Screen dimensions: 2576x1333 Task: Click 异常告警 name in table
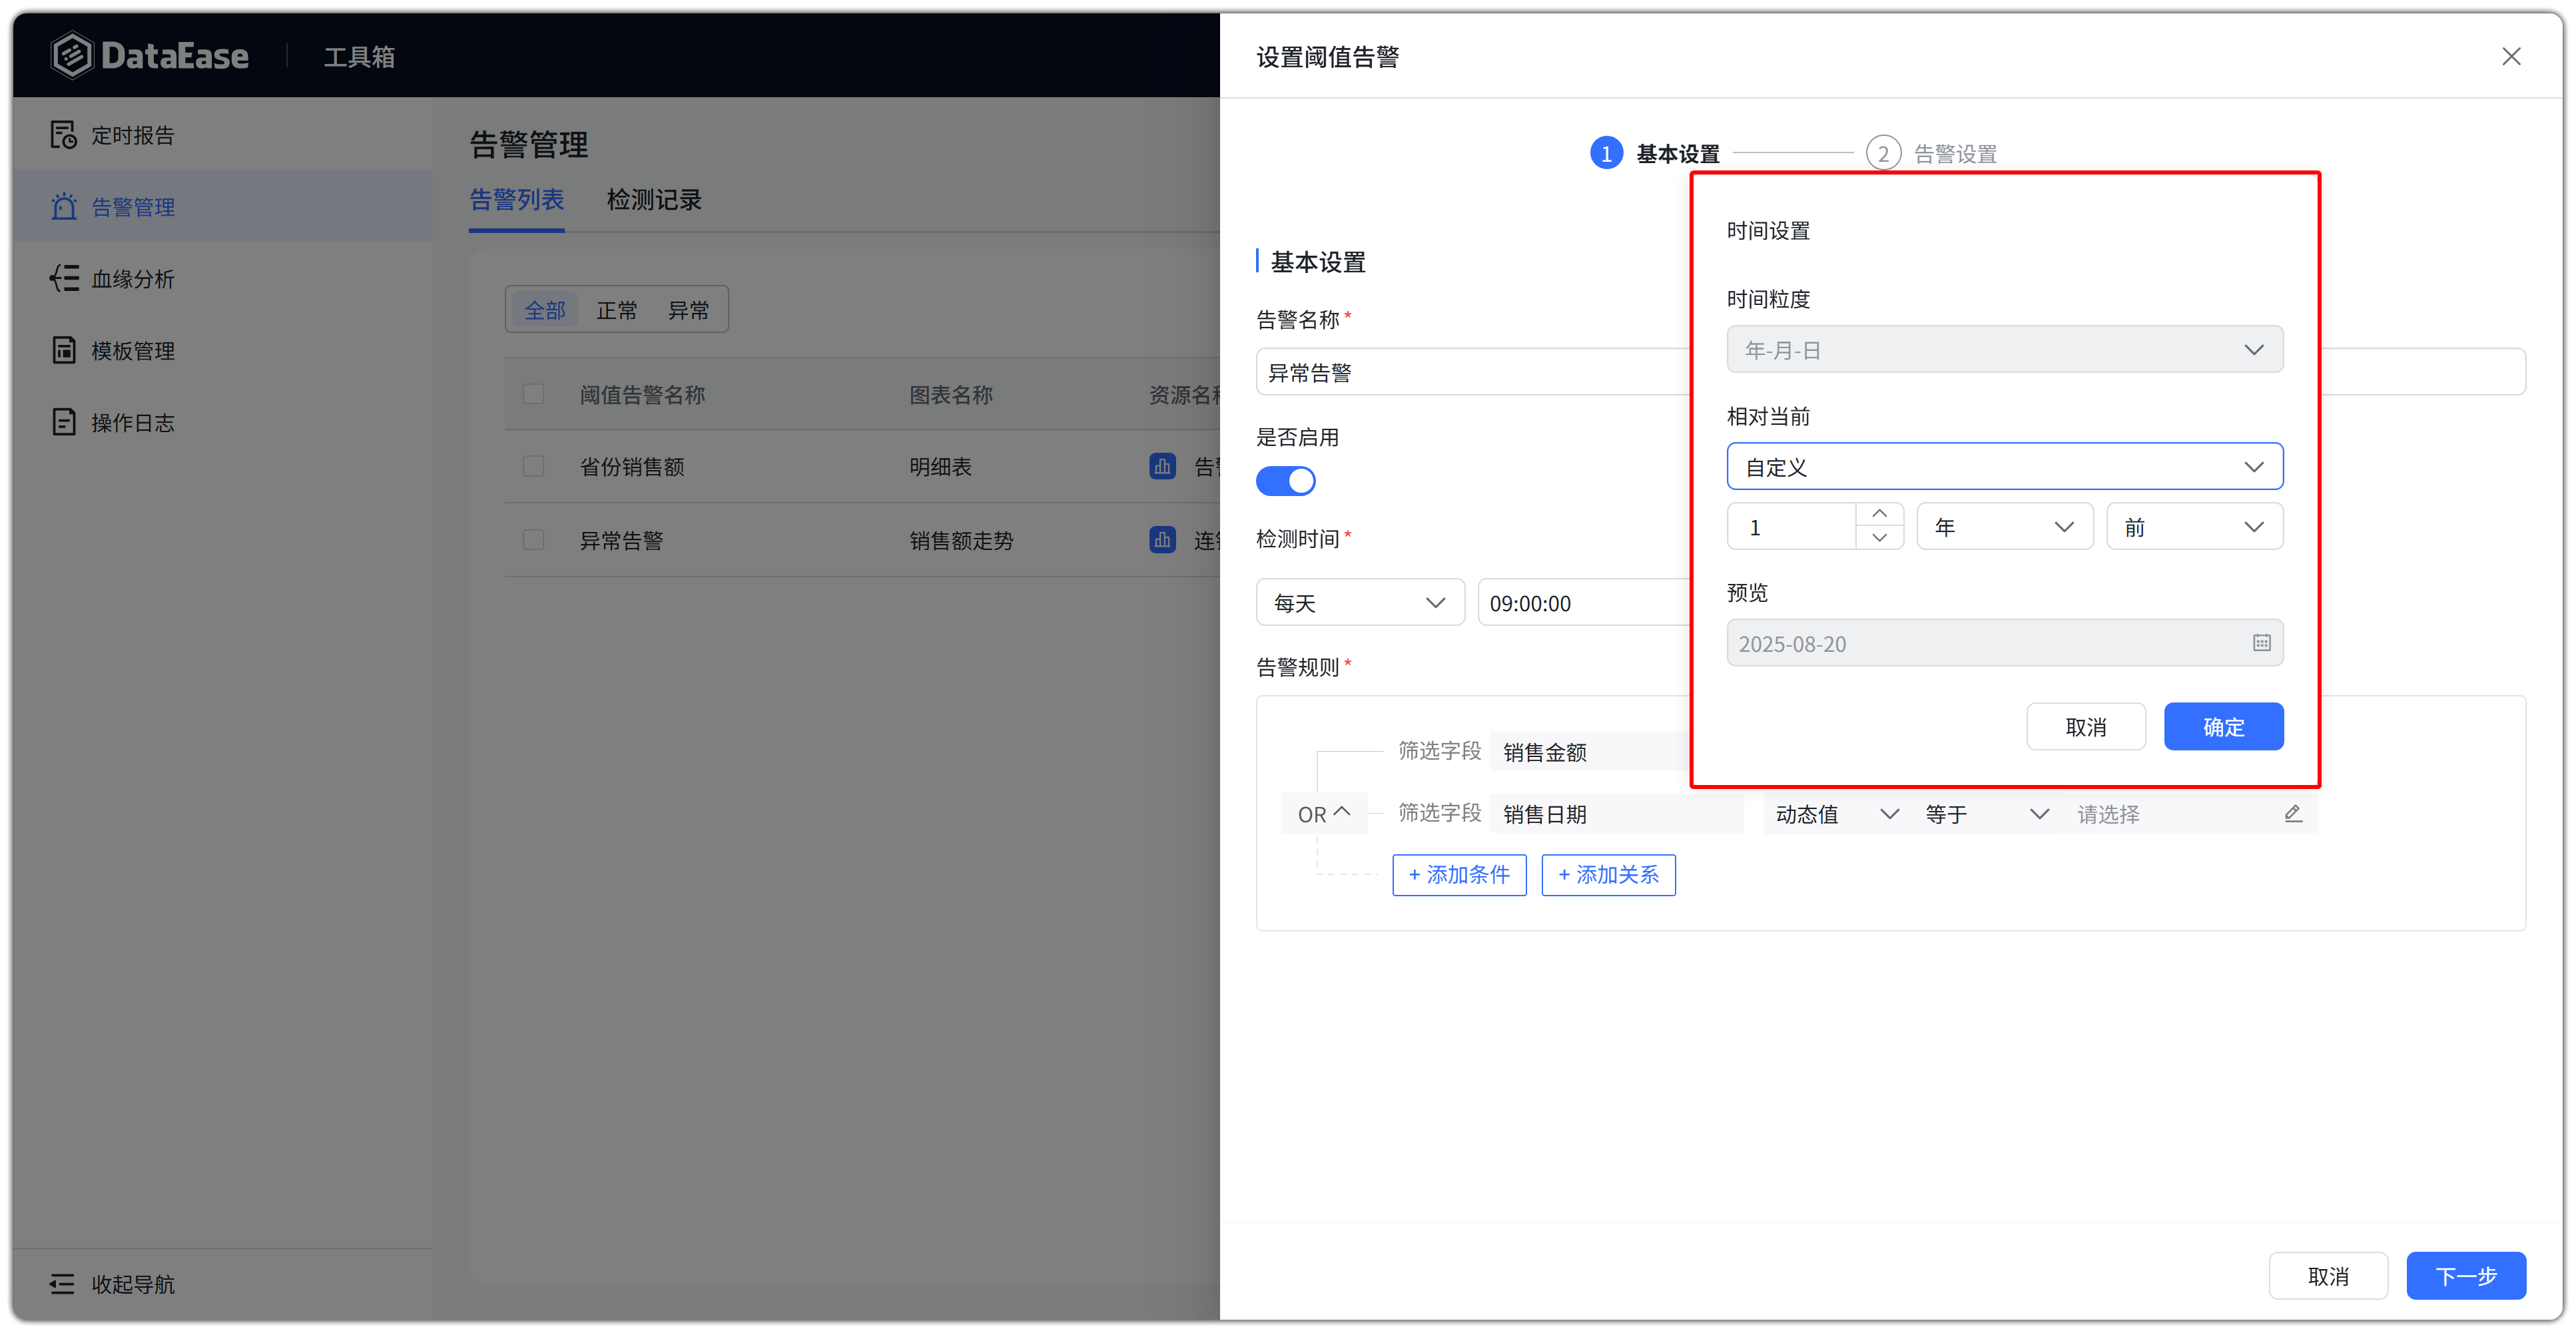coord(621,540)
